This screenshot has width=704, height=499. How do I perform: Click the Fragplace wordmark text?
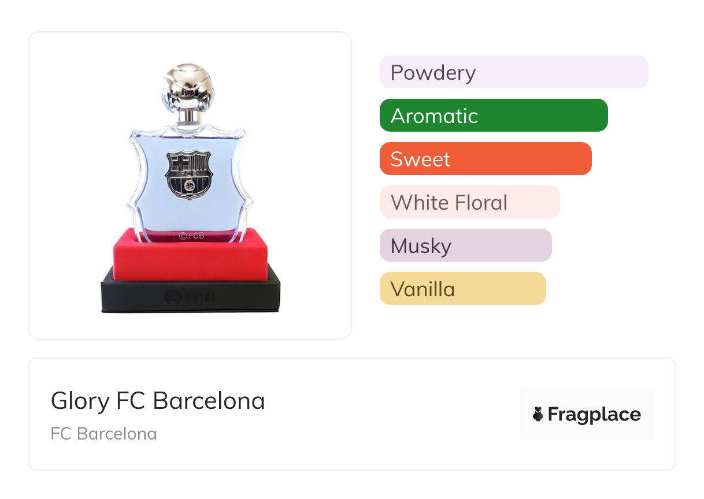coord(594,414)
